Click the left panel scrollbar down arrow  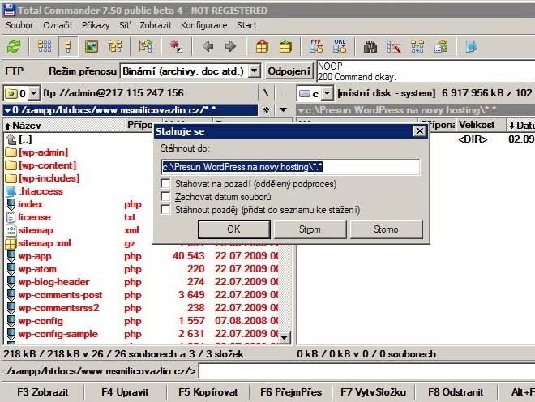pyautogui.click(x=285, y=338)
